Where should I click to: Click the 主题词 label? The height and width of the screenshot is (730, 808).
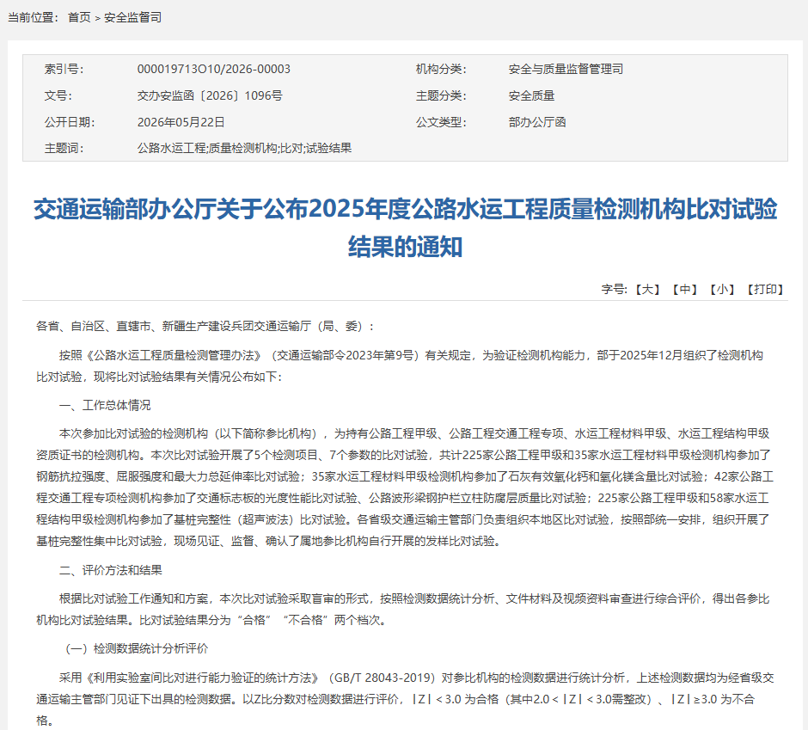click(64, 149)
